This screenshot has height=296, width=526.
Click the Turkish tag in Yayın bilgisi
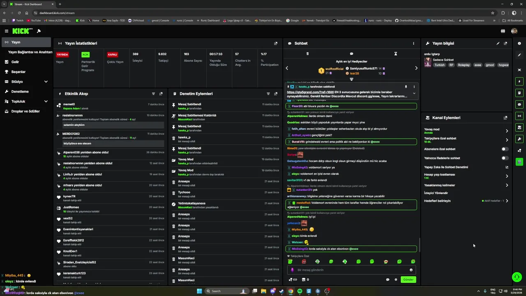440,65
